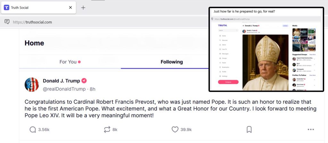
Task: Open a new browser tab with plus
Action: coord(83,7)
